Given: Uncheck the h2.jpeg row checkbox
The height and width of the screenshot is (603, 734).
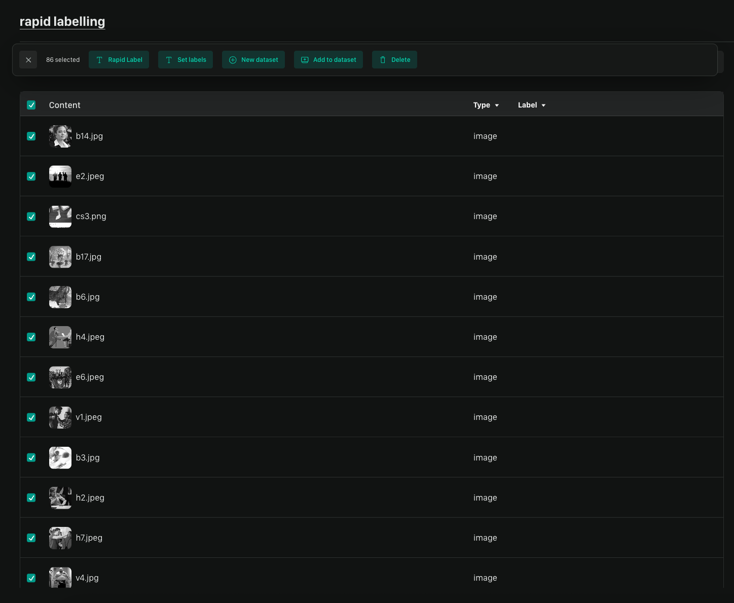Looking at the screenshot, I should click(x=31, y=498).
